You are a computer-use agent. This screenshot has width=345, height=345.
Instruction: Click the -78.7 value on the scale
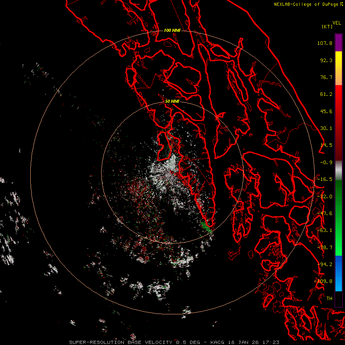325,248
